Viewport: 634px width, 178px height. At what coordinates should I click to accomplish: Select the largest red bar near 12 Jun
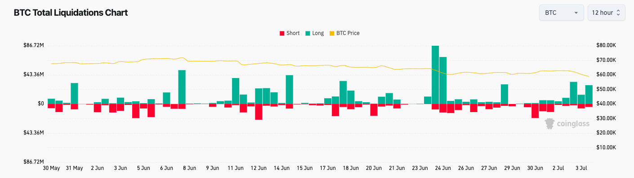point(259,112)
